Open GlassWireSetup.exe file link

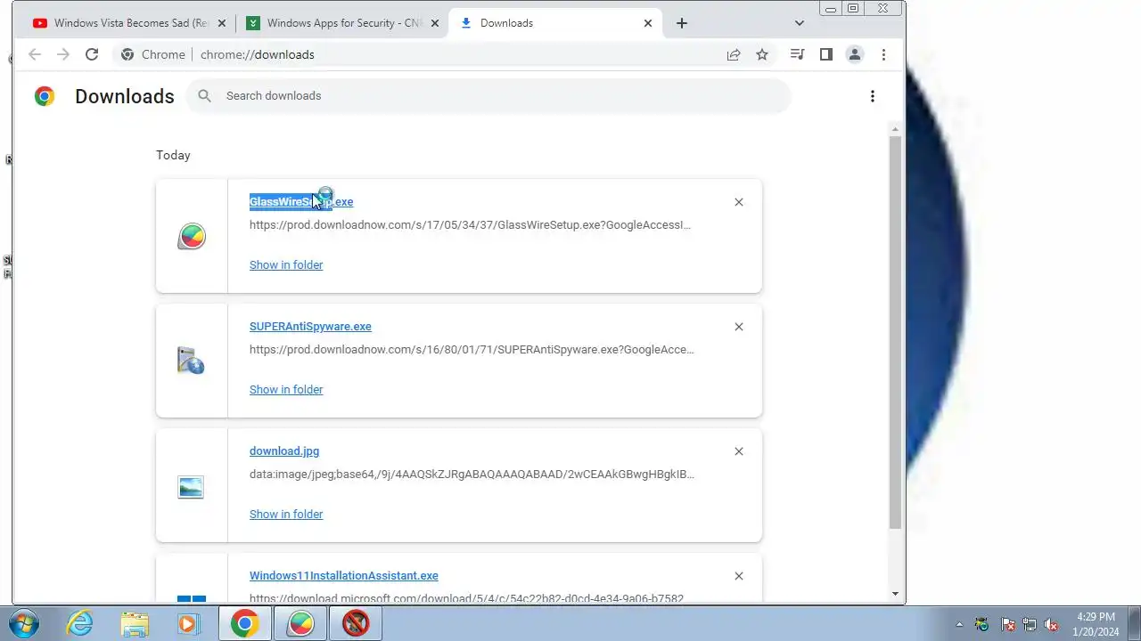(301, 202)
